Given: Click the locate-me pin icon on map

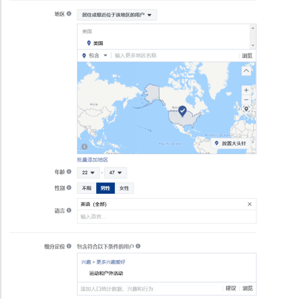Looking at the screenshot, I should pyautogui.click(x=246, y=109).
